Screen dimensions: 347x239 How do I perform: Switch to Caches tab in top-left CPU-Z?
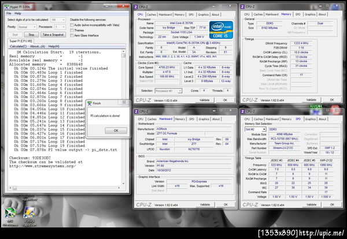pos(152,14)
